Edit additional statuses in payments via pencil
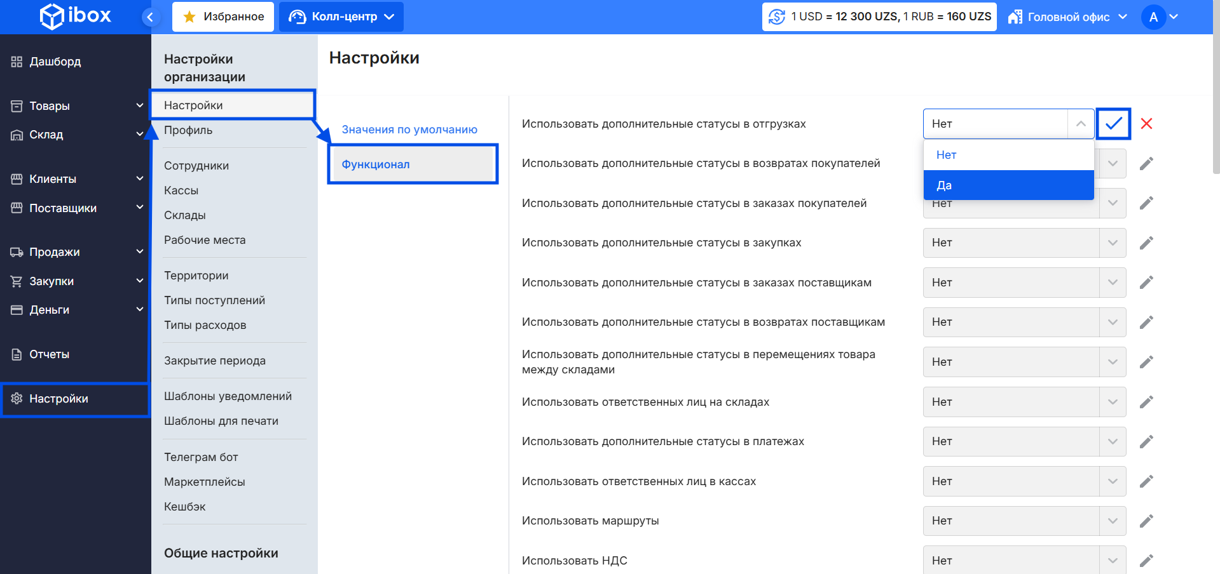Viewport: 1220px width, 574px height. (x=1146, y=442)
